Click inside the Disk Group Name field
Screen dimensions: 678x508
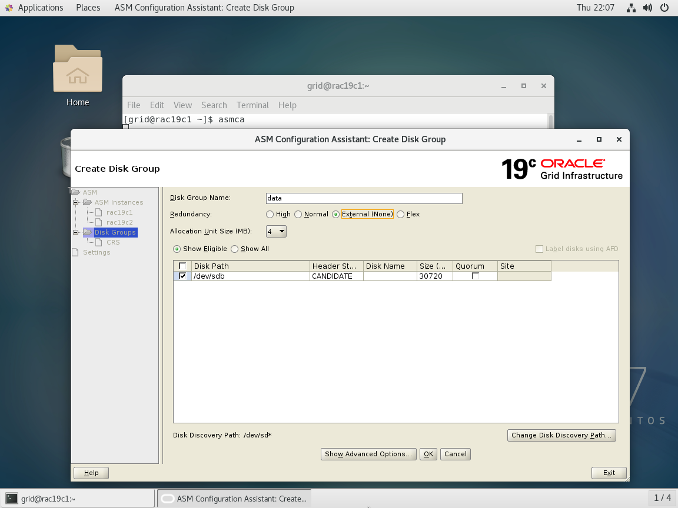click(x=363, y=198)
